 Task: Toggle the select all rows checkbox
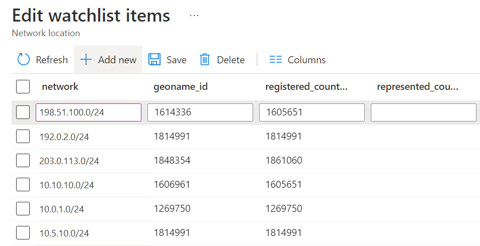tap(23, 86)
